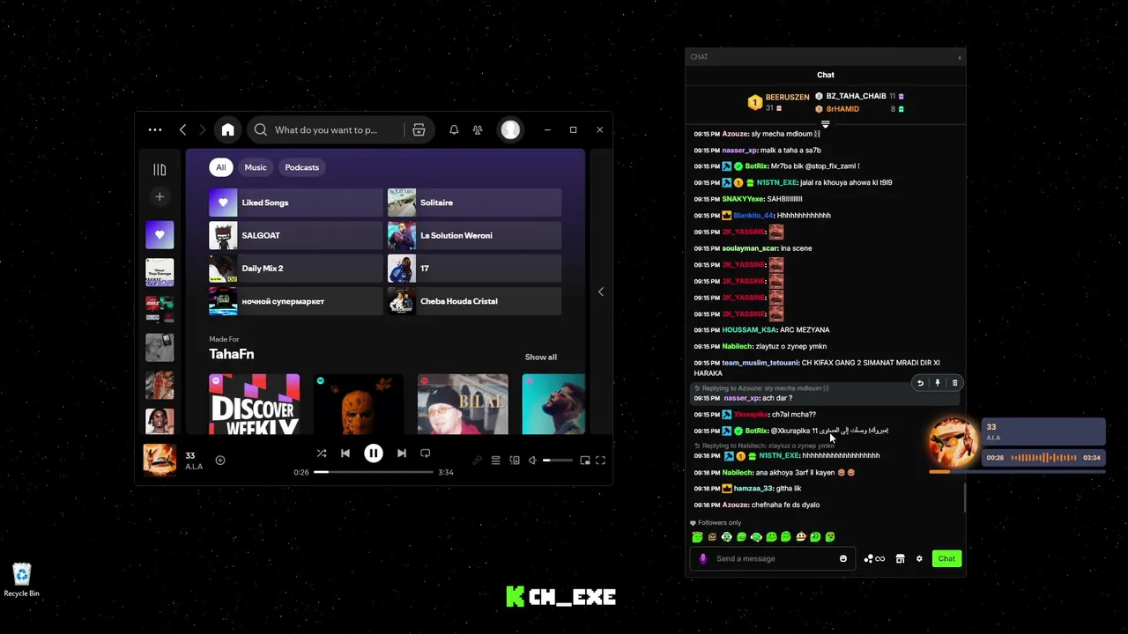The width and height of the screenshot is (1128, 634).
Task: Click Show all link
Action: click(x=541, y=358)
